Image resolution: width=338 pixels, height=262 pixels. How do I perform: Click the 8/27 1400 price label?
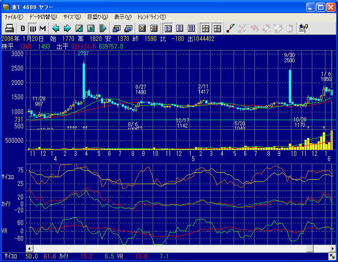tap(141, 90)
